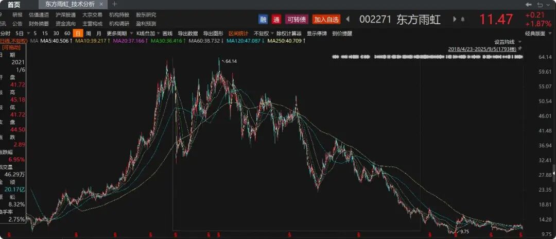Screen dimensions: 556x239
Task: Select the 日 daily period toggle
Action: (78, 33)
